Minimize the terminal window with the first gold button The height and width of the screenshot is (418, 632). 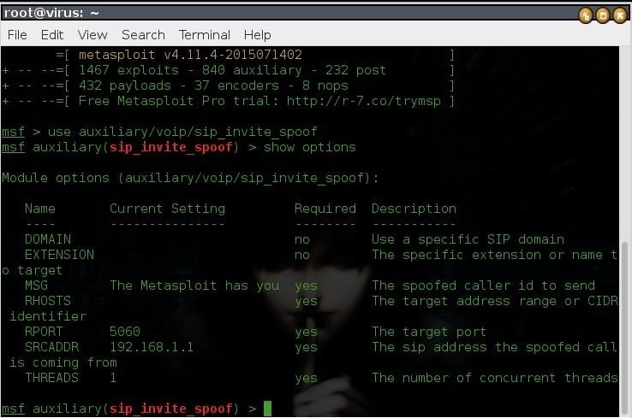pyautogui.click(x=585, y=15)
